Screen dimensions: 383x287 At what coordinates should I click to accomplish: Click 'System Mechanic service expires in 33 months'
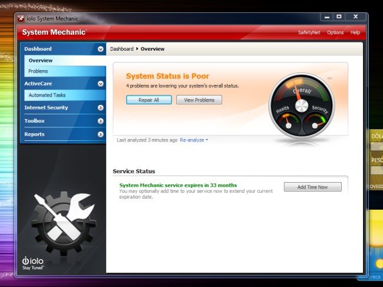click(x=178, y=185)
